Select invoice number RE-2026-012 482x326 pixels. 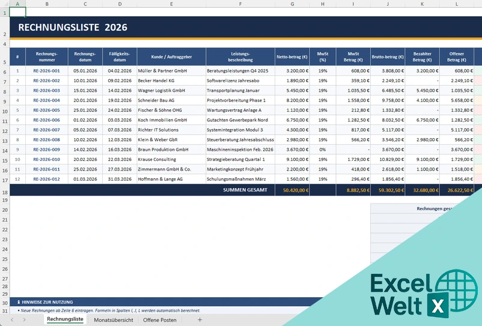pyautogui.click(x=47, y=179)
